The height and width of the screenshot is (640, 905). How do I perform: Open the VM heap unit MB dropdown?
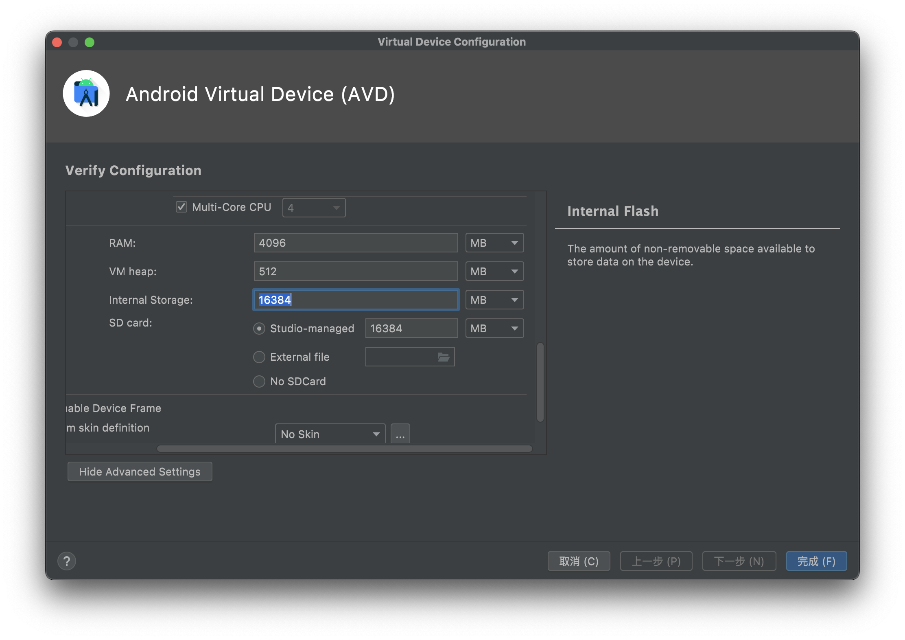(494, 272)
